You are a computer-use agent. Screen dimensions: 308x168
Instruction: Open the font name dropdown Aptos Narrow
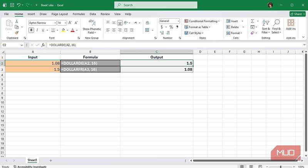pyautogui.click(x=42, y=23)
